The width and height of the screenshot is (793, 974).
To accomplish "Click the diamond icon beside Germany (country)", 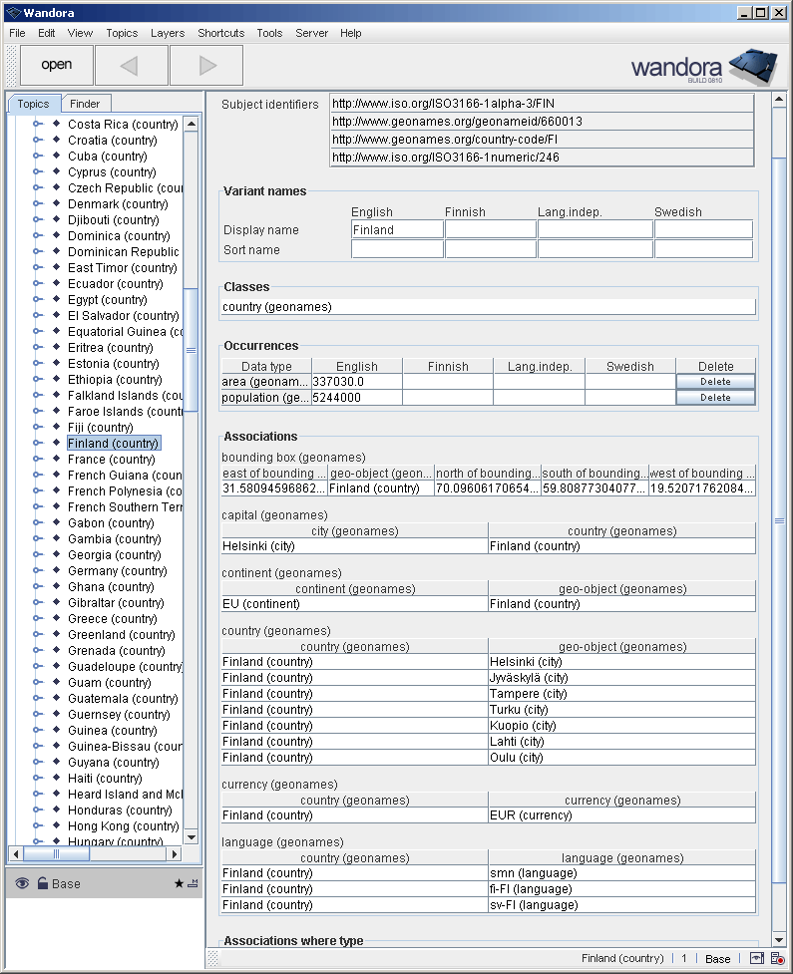I will pyautogui.click(x=56, y=571).
